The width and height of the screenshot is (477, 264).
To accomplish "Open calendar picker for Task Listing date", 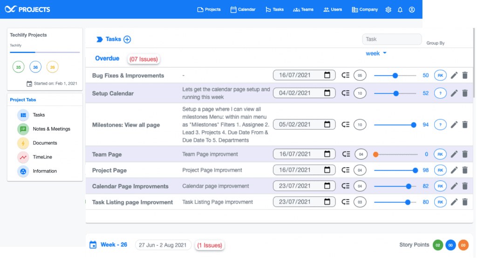I will [x=327, y=202].
